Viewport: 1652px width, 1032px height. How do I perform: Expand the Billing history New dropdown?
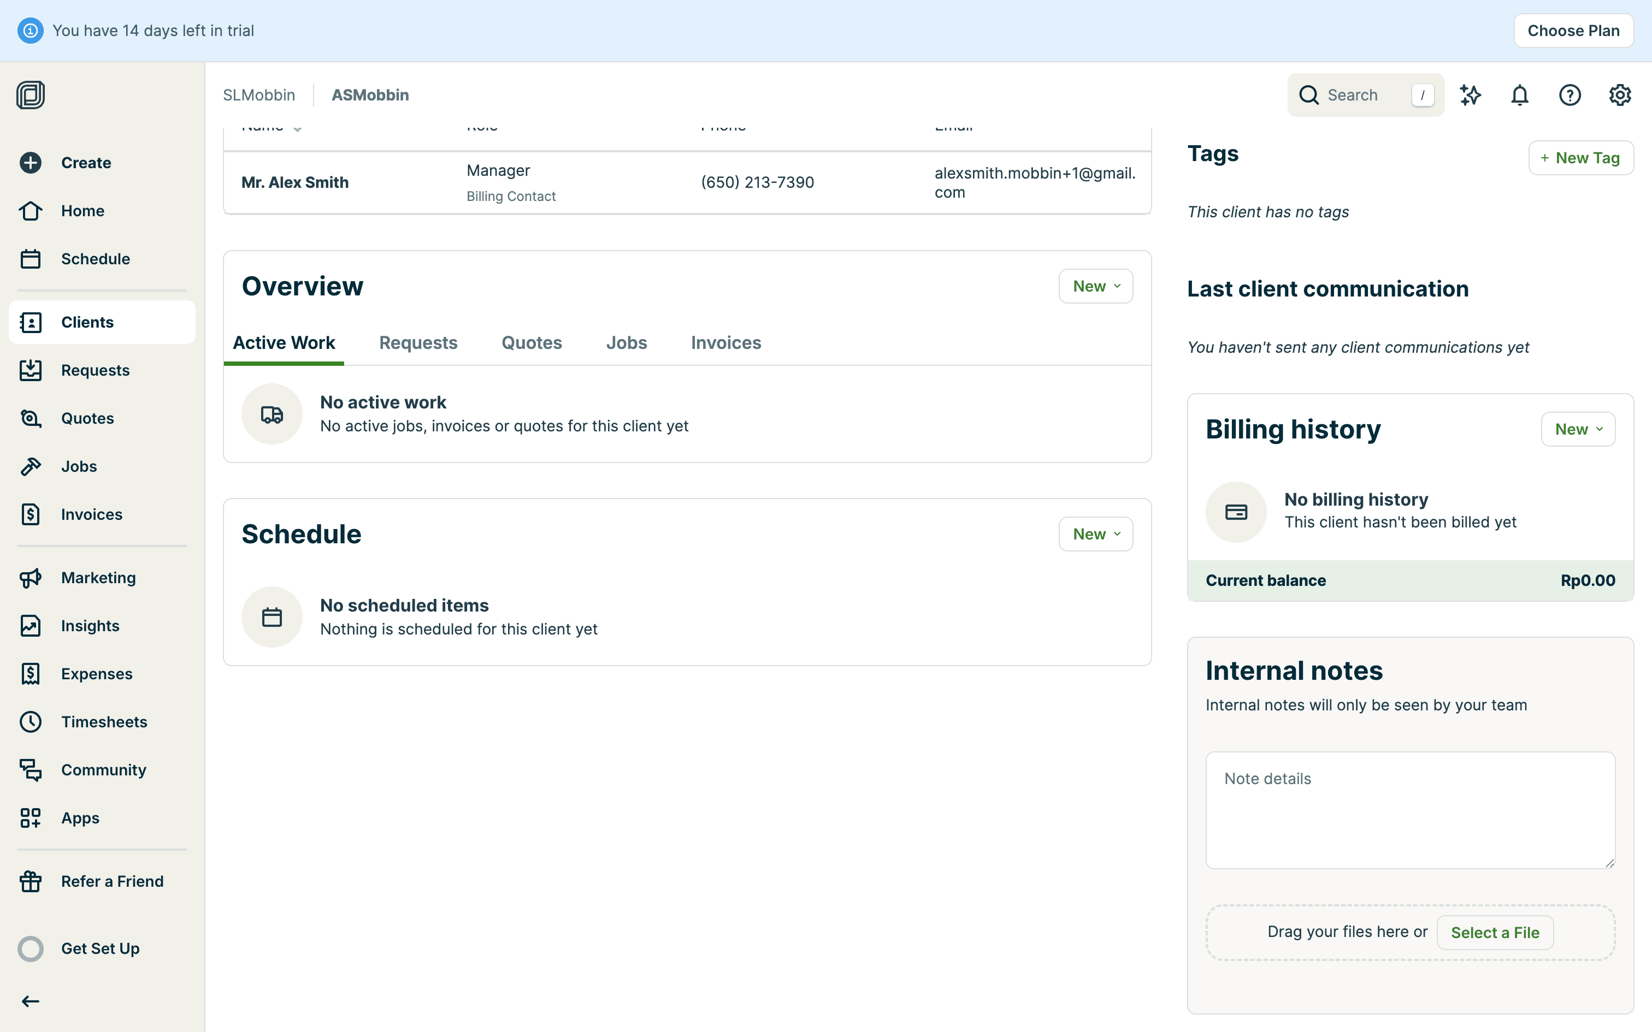pos(1578,429)
